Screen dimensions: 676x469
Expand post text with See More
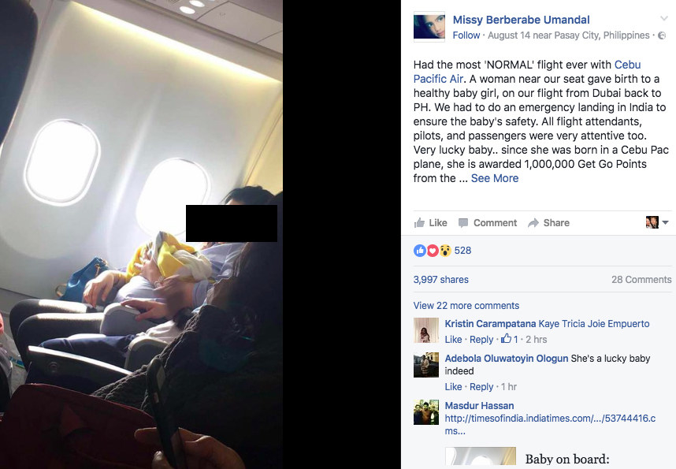pyautogui.click(x=495, y=178)
